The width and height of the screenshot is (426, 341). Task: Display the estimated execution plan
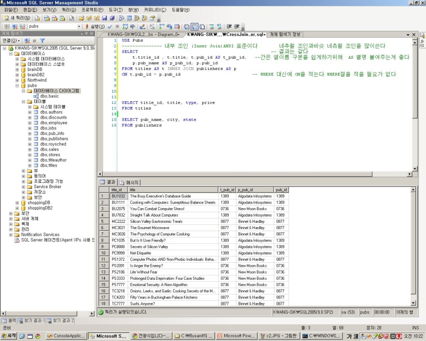(x=125, y=27)
